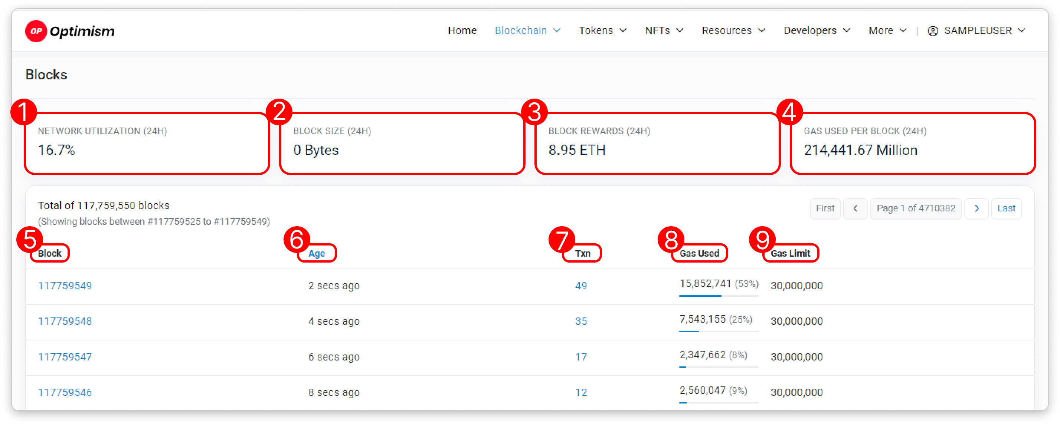This screenshot has height=425, width=1060.
Task: Click the user account profile icon
Action: point(933,31)
